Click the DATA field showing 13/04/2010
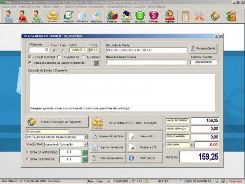This screenshot has height=184, width=245. point(78,50)
